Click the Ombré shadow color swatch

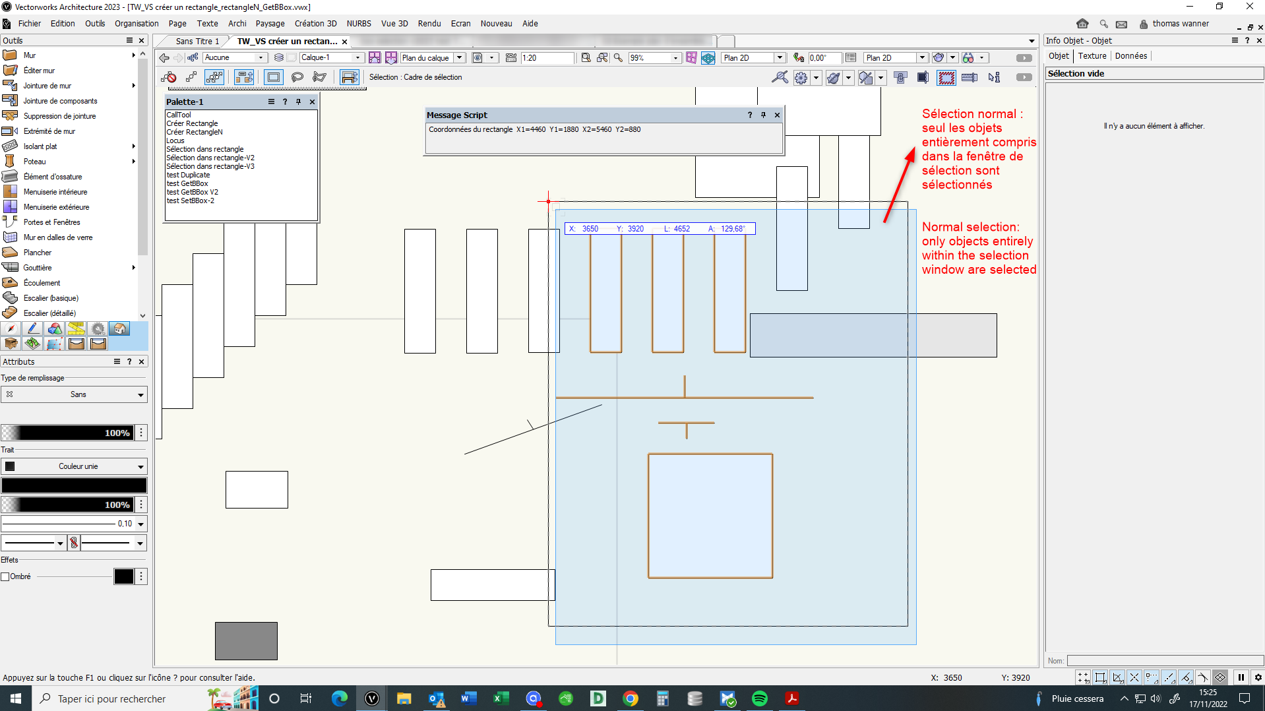click(x=123, y=576)
